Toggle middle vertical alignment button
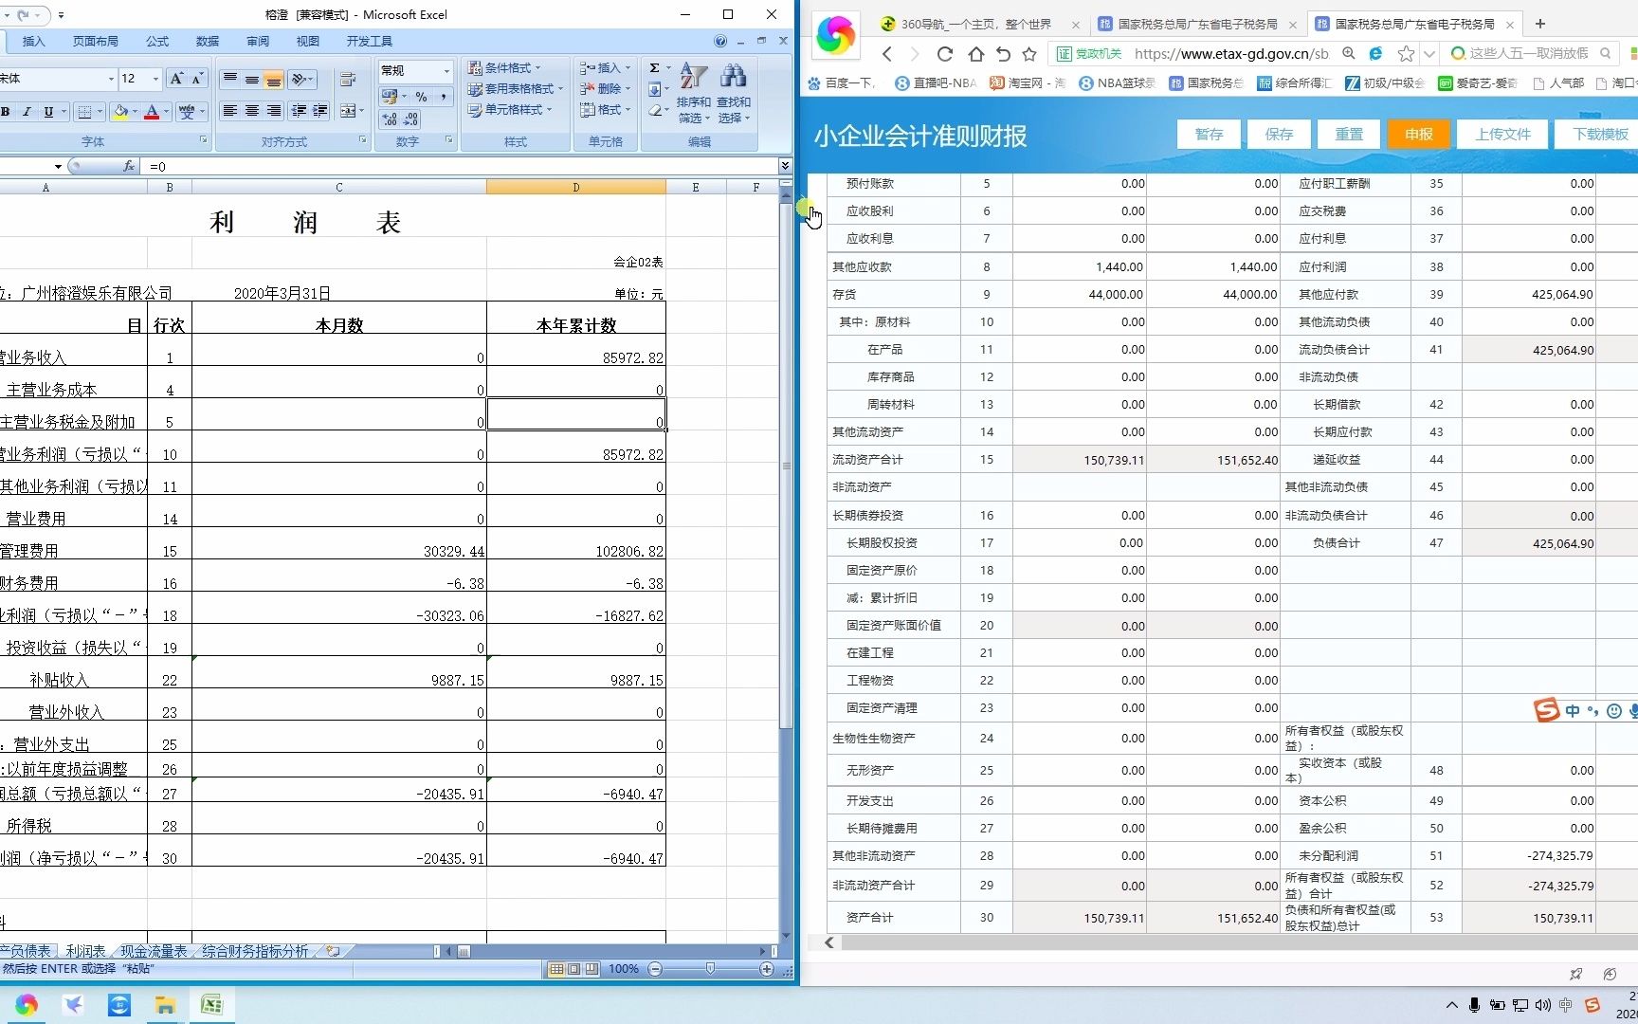The height and width of the screenshot is (1024, 1638). click(x=251, y=80)
